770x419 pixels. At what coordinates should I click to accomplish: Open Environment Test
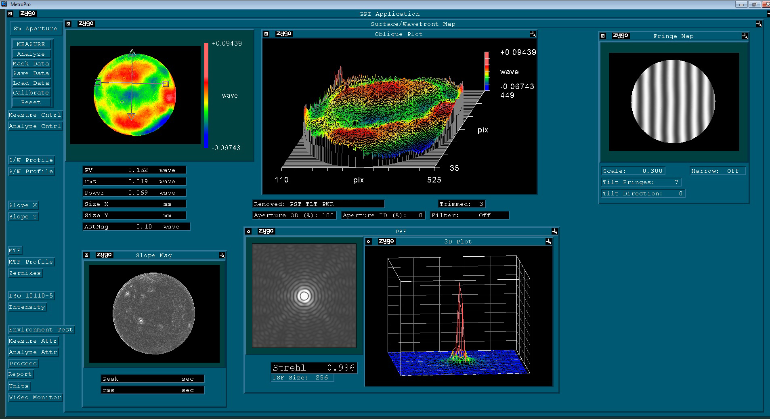pyautogui.click(x=41, y=329)
